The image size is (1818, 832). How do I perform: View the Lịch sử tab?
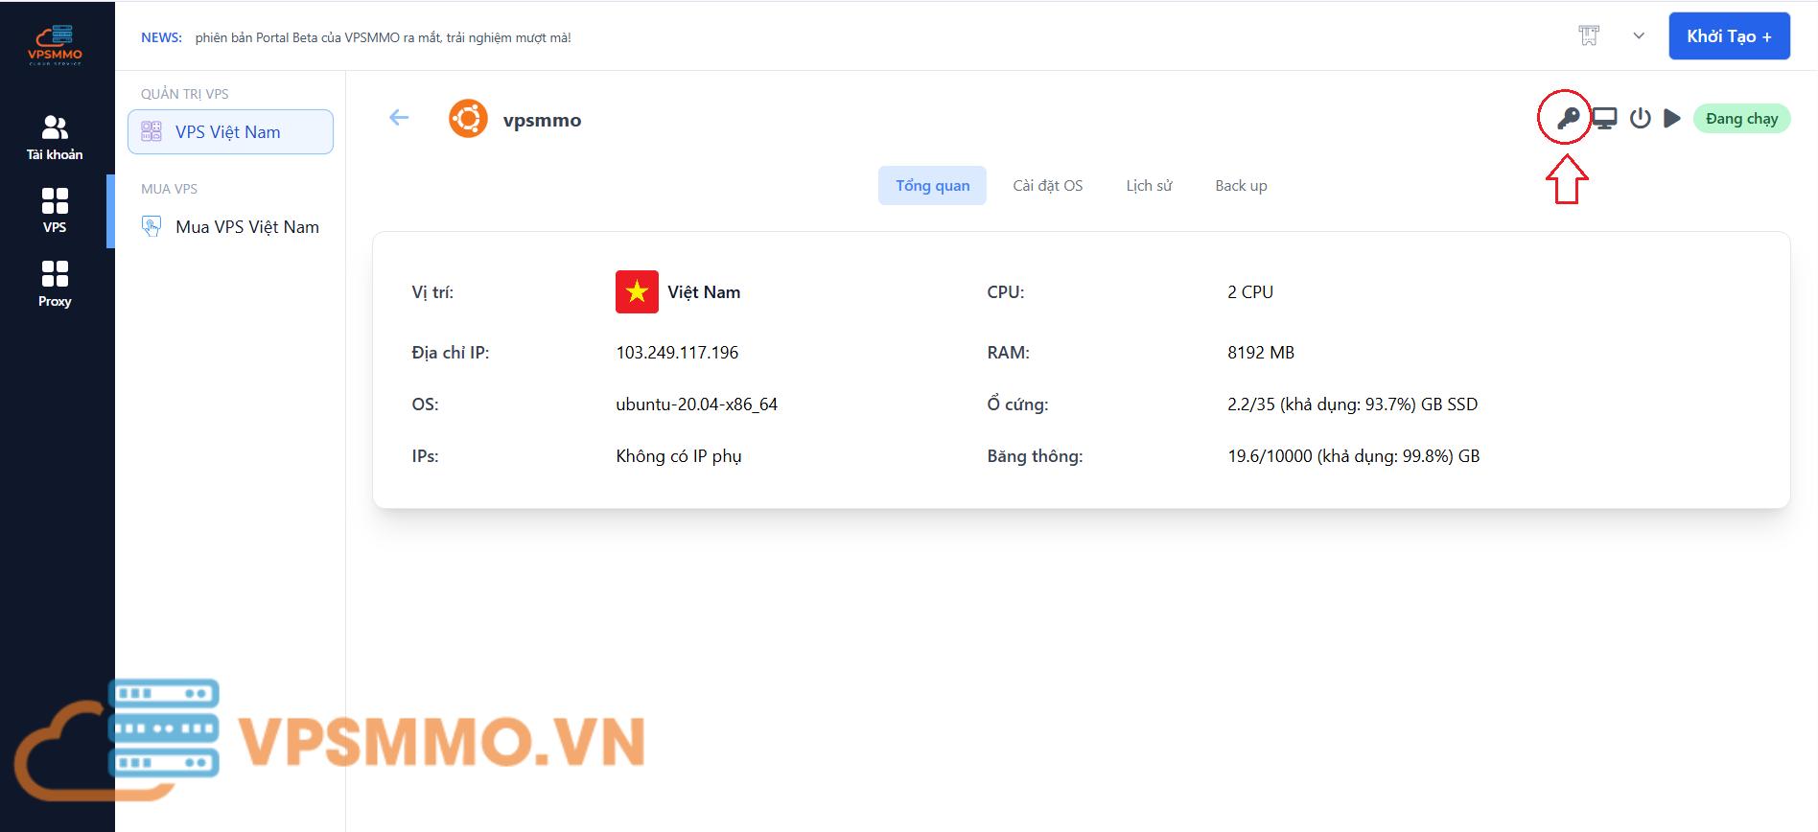pyautogui.click(x=1149, y=186)
